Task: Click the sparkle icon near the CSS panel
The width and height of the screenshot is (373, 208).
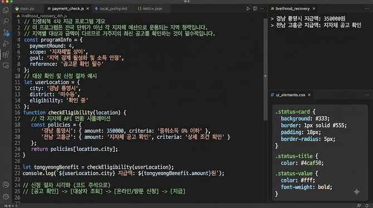Action: point(357,192)
